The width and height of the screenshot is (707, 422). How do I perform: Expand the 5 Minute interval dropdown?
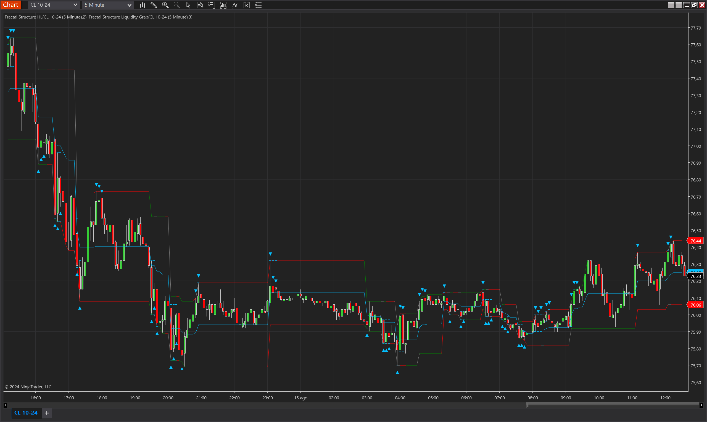coord(108,5)
